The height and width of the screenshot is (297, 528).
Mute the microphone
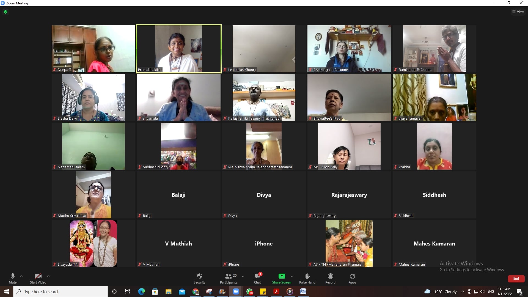tap(12, 276)
